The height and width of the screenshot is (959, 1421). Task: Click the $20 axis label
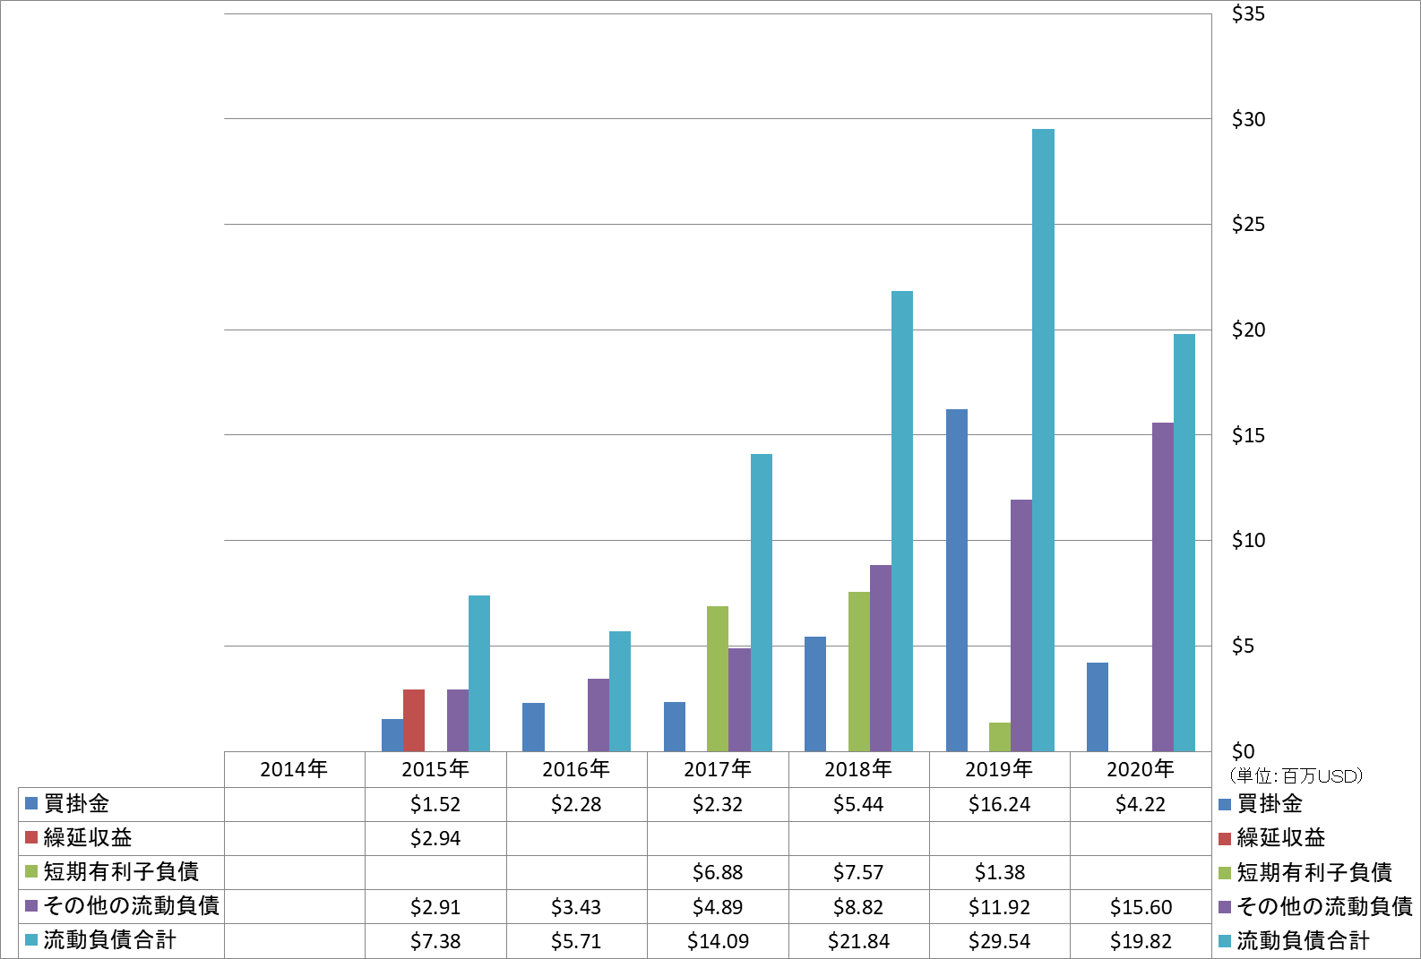(x=1248, y=330)
